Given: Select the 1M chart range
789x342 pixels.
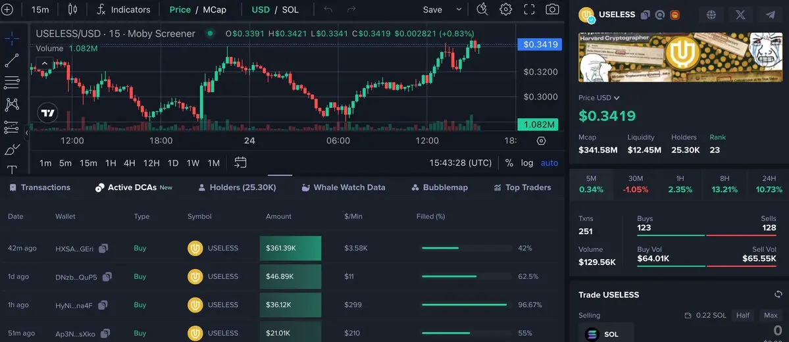Looking at the screenshot, I should point(214,162).
